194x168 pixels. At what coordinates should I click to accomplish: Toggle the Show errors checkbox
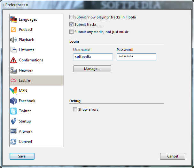tap(75, 109)
